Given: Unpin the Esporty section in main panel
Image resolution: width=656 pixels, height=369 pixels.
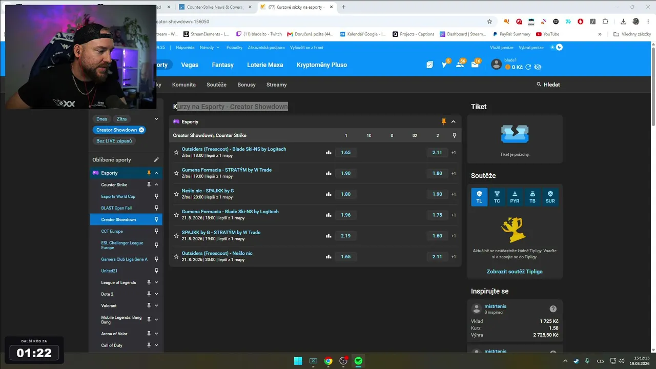Looking at the screenshot, I should [444, 121].
